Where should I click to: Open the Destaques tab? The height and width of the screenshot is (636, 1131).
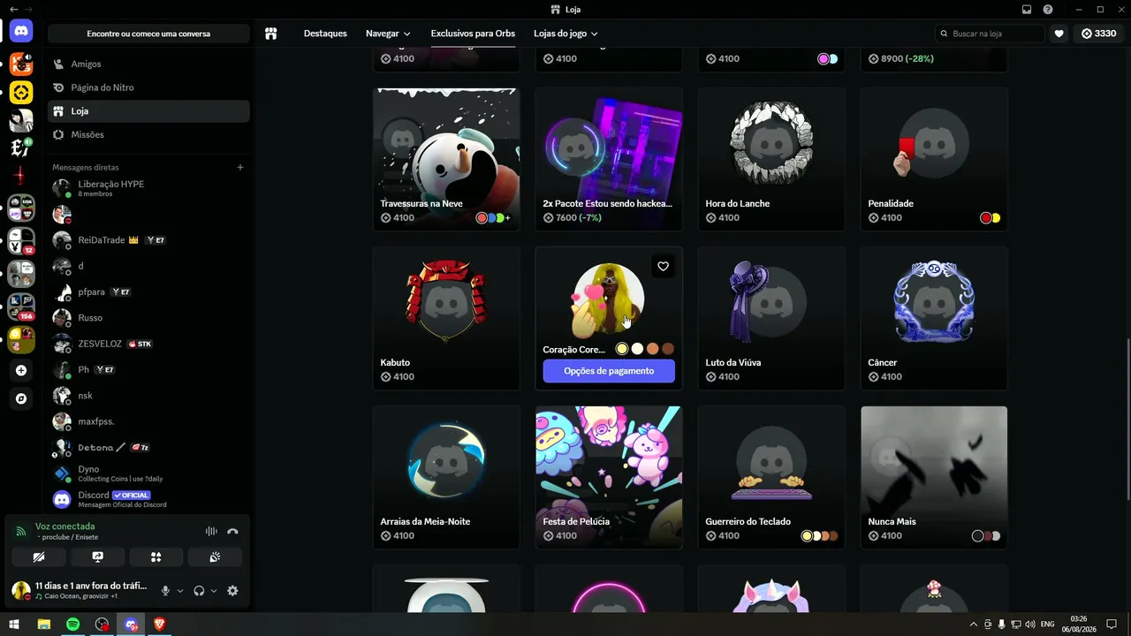click(325, 34)
